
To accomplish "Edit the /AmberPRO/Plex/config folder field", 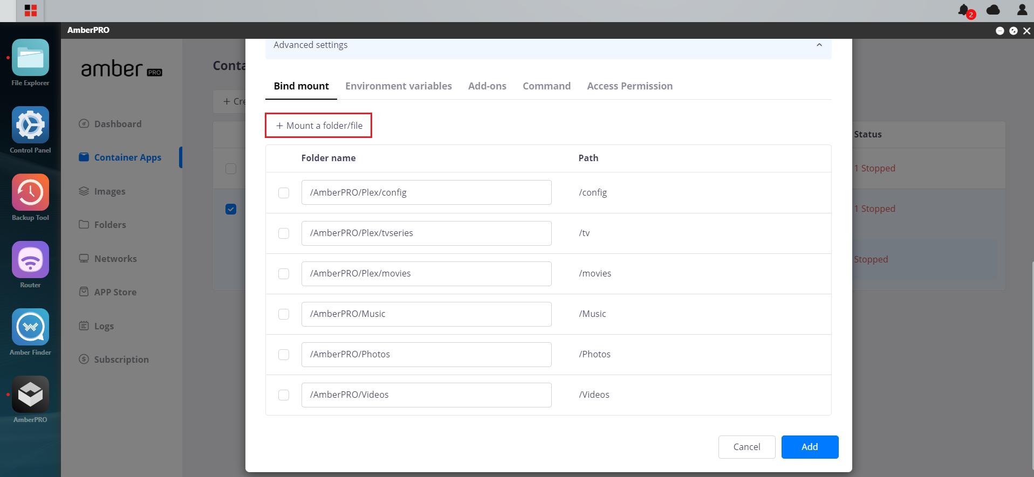I will pos(426,192).
